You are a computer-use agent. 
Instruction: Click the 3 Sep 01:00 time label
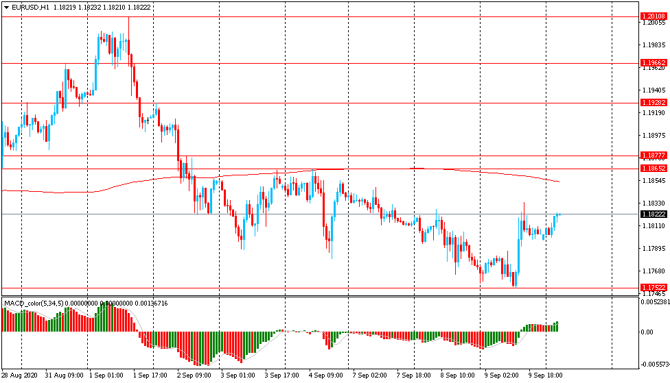[238, 375]
